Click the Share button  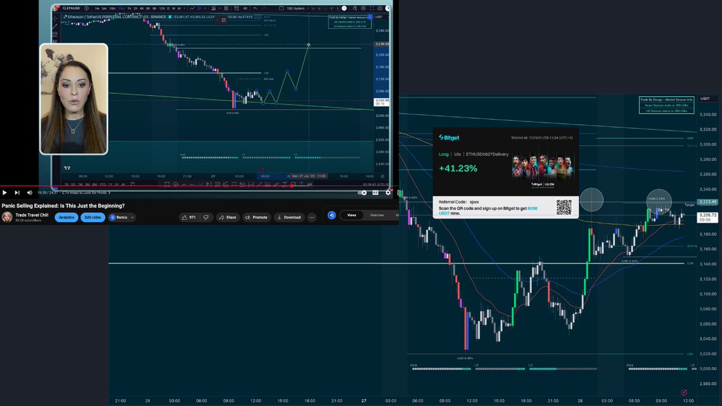pos(227,217)
